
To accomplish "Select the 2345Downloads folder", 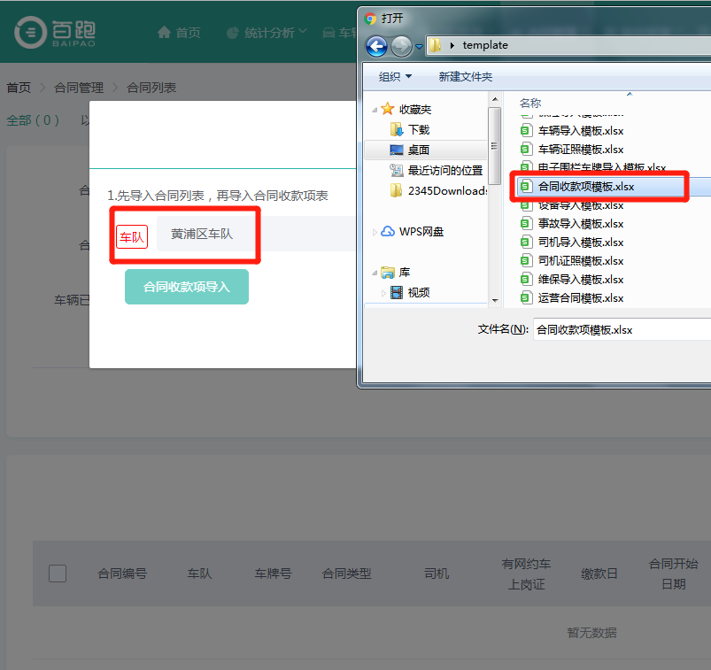I will pos(447,191).
